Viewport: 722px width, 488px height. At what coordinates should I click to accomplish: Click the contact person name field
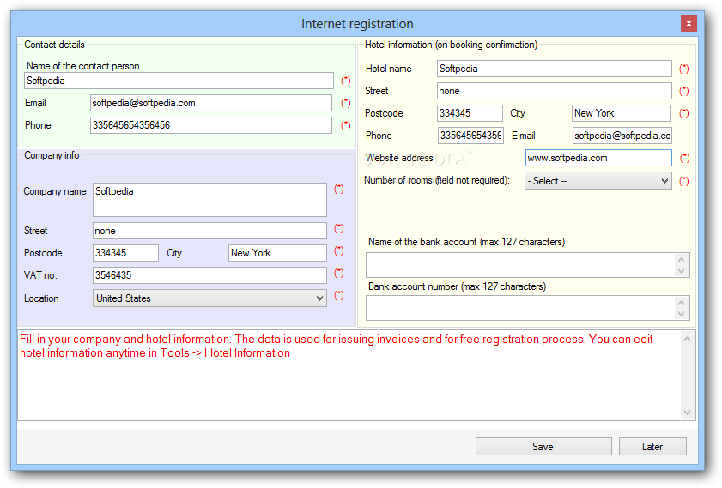pyautogui.click(x=179, y=81)
